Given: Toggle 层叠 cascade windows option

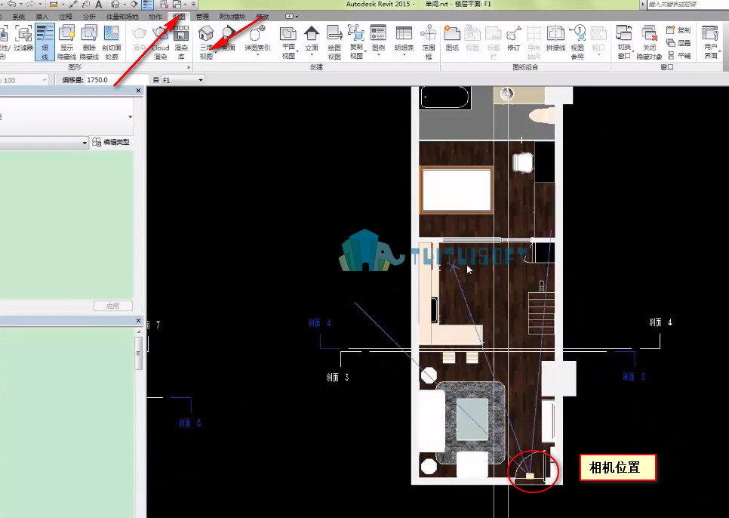Looking at the screenshot, I should coord(678,43).
